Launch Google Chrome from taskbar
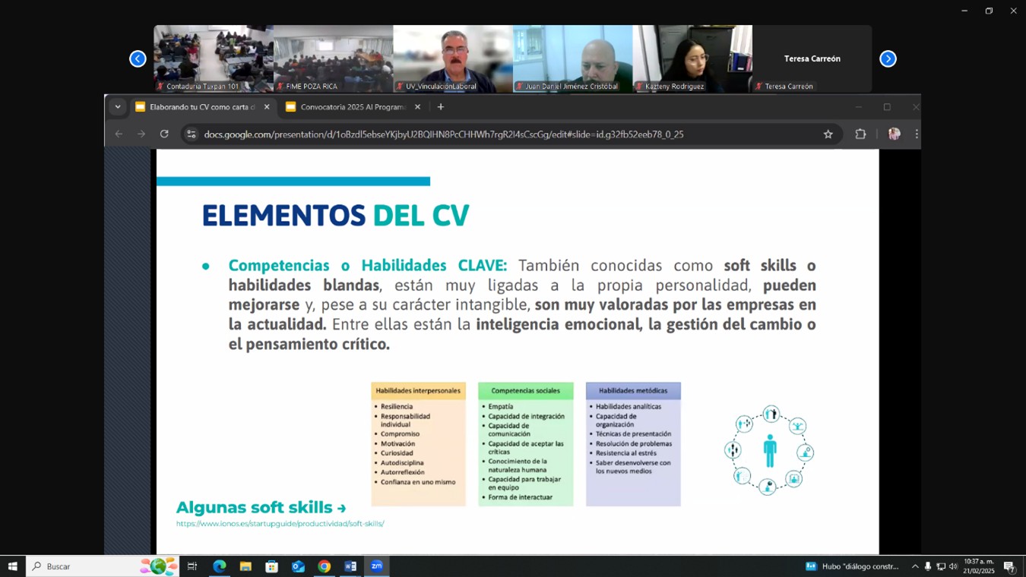This screenshot has height=577, width=1026. 325,566
